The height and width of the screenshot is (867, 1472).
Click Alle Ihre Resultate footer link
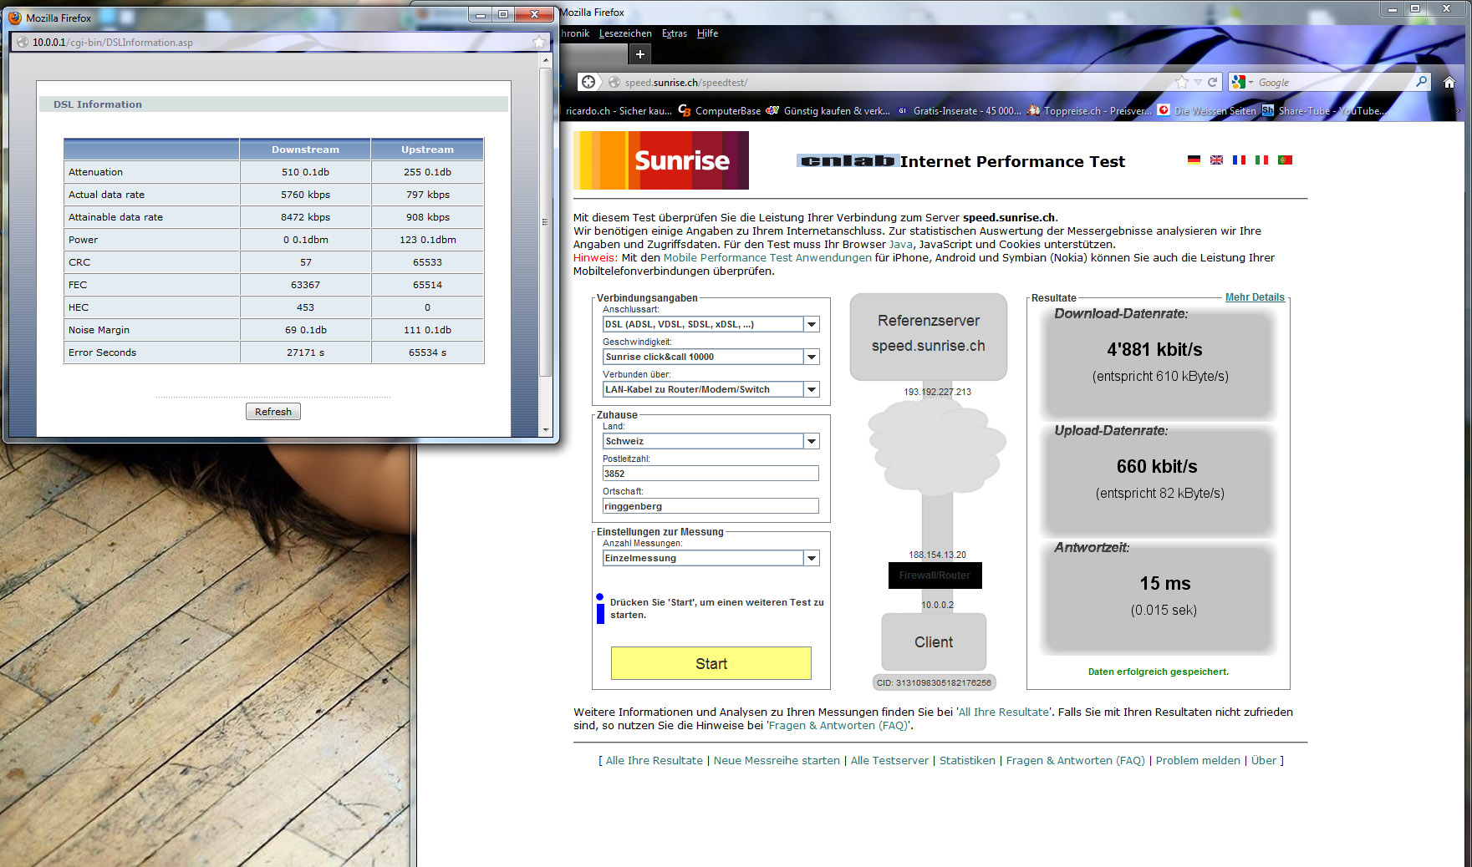pos(655,761)
